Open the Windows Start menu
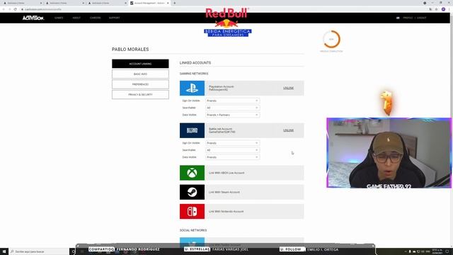Screen dimensions: 453x255 pos(4,251)
